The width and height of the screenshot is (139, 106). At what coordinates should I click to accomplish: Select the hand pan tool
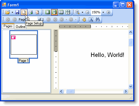84,19
